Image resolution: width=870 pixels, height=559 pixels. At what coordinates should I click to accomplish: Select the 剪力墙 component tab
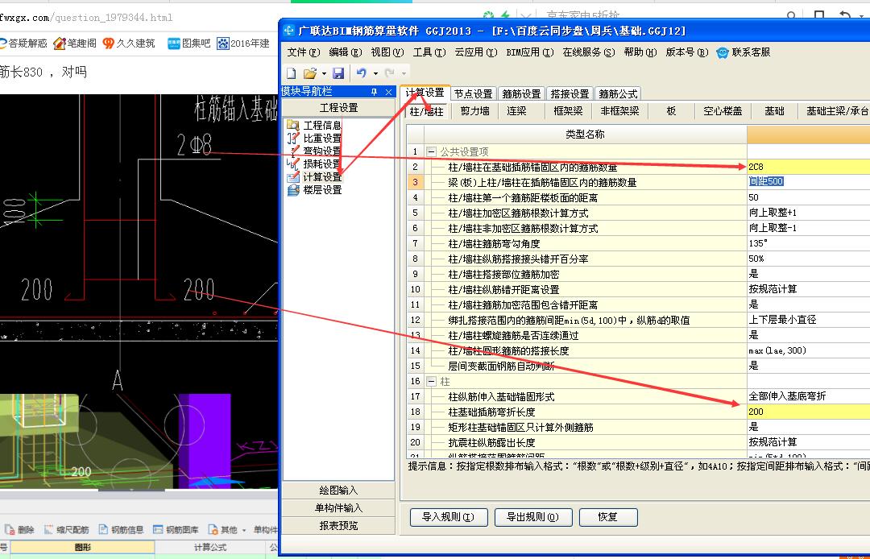(x=475, y=111)
